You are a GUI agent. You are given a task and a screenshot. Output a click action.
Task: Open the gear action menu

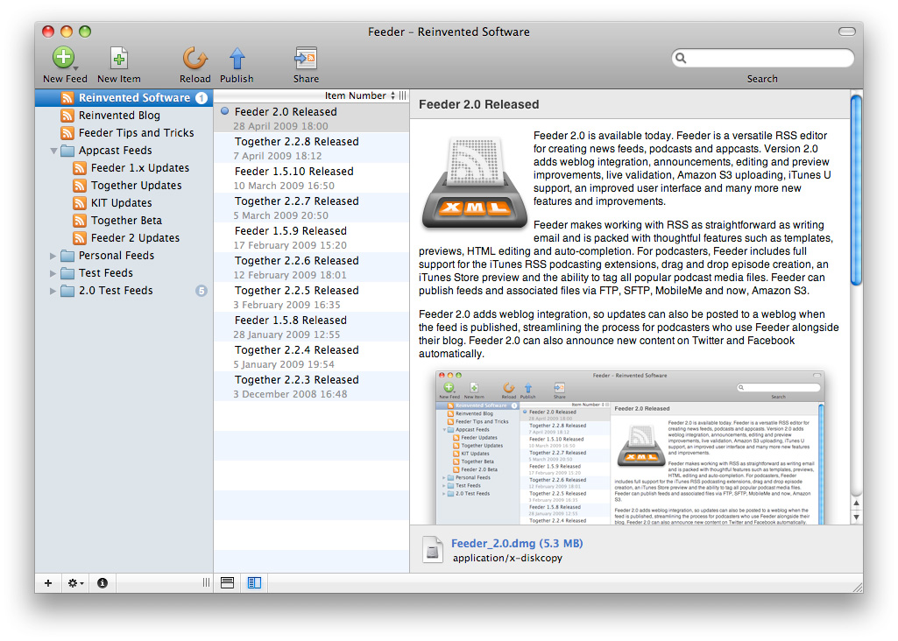click(x=75, y=583)
